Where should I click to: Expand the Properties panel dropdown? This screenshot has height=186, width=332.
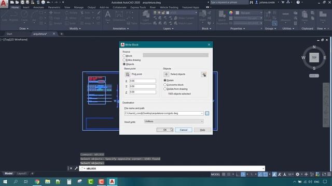(238, 28)
